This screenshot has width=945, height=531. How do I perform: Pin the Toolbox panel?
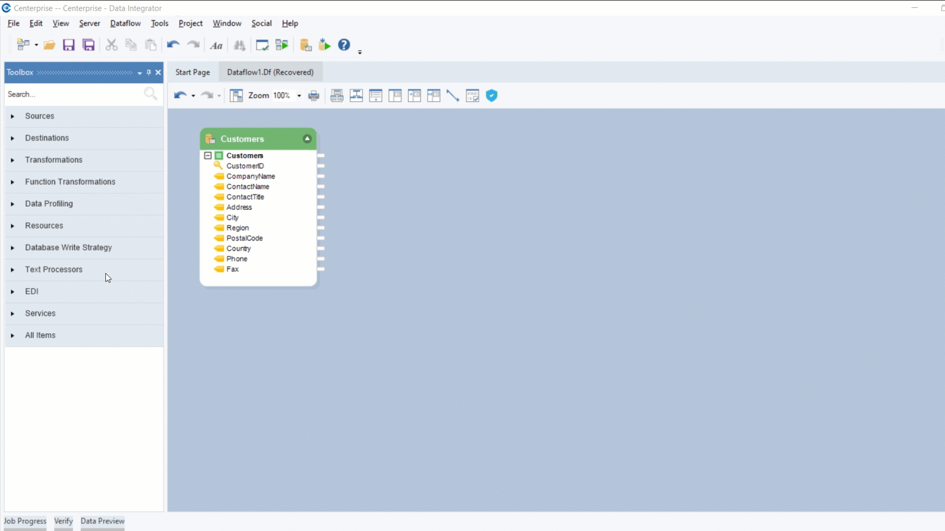(149, 72)
